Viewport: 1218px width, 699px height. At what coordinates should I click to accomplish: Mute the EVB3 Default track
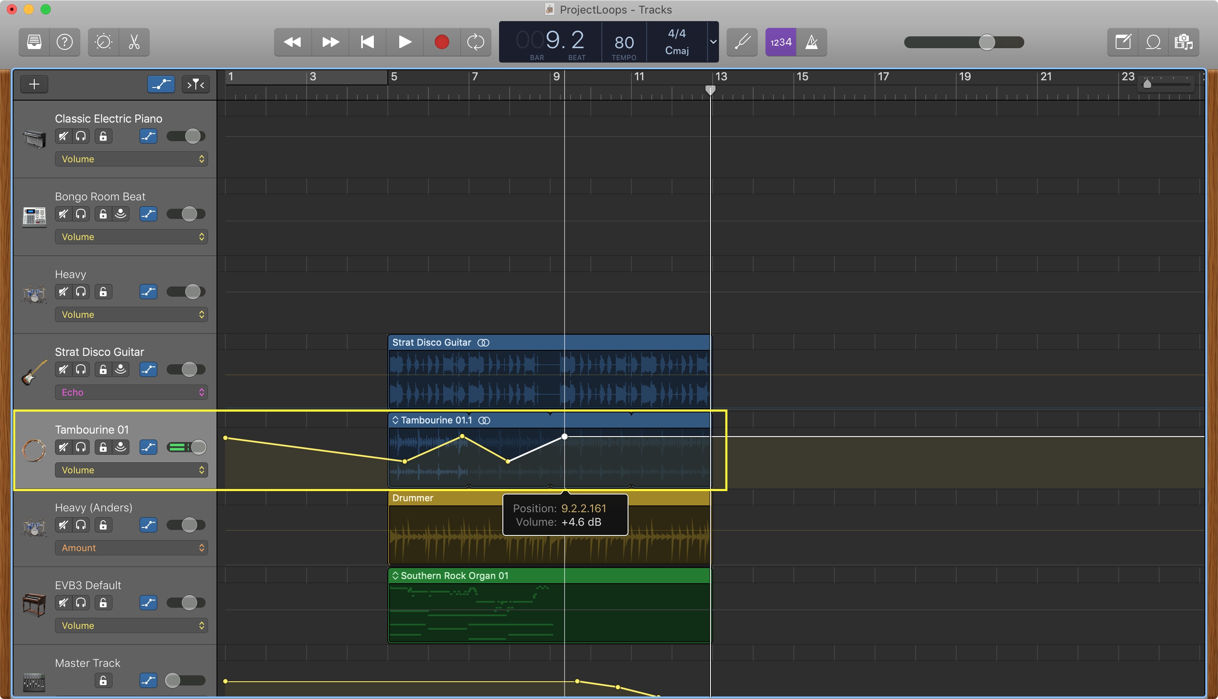[63, 603]
